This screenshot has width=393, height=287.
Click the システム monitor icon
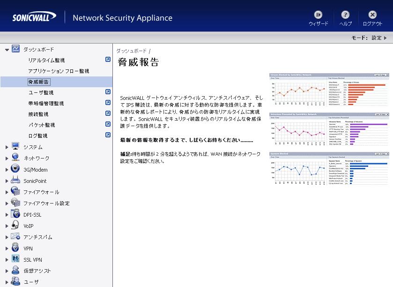pyautogui.click(x=15, y=146)
